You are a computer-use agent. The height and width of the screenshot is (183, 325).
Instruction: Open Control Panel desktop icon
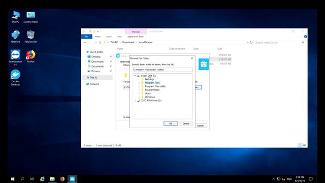[30, 17]
